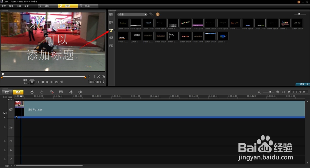Jump to the end of preview

(52, 82)
